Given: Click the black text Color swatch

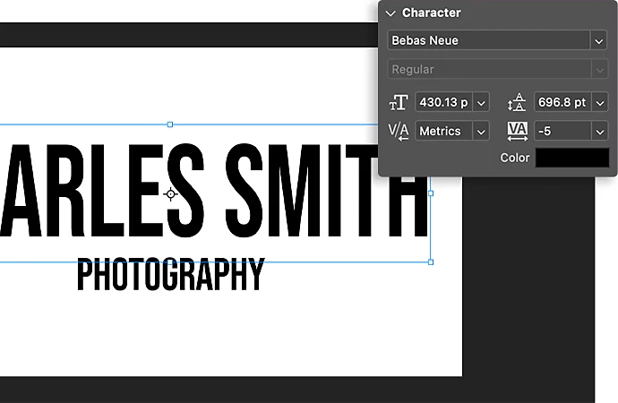Looking at the screenshot, I should [571, 158].
